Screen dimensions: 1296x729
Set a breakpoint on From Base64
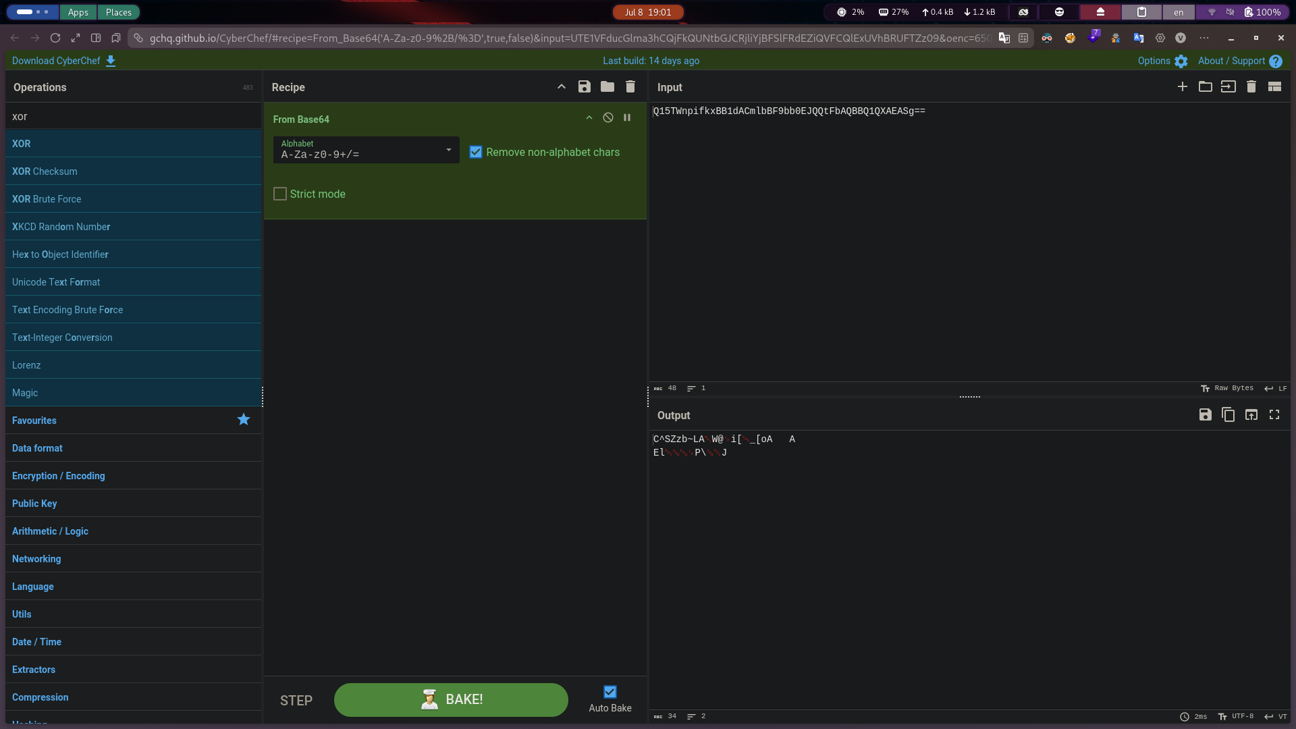[x=627, y=117]
